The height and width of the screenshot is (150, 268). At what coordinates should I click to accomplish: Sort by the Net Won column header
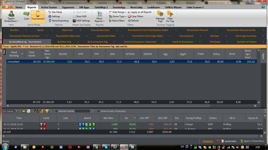(x=108, y=118)
